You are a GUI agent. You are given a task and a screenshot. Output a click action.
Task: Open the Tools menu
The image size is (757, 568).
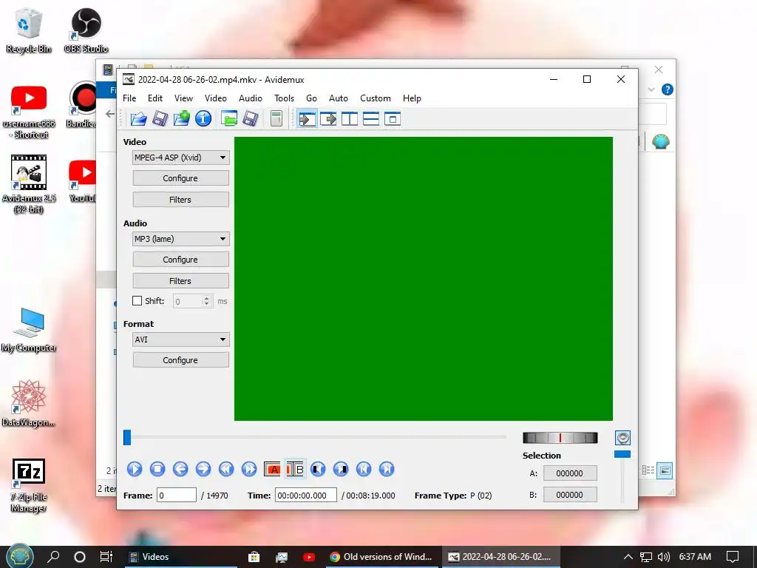pos(285,98)
